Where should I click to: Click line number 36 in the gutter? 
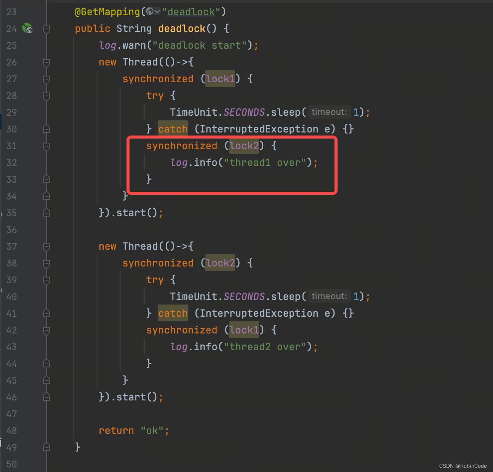pyautogui.click(x=11, y=230)
